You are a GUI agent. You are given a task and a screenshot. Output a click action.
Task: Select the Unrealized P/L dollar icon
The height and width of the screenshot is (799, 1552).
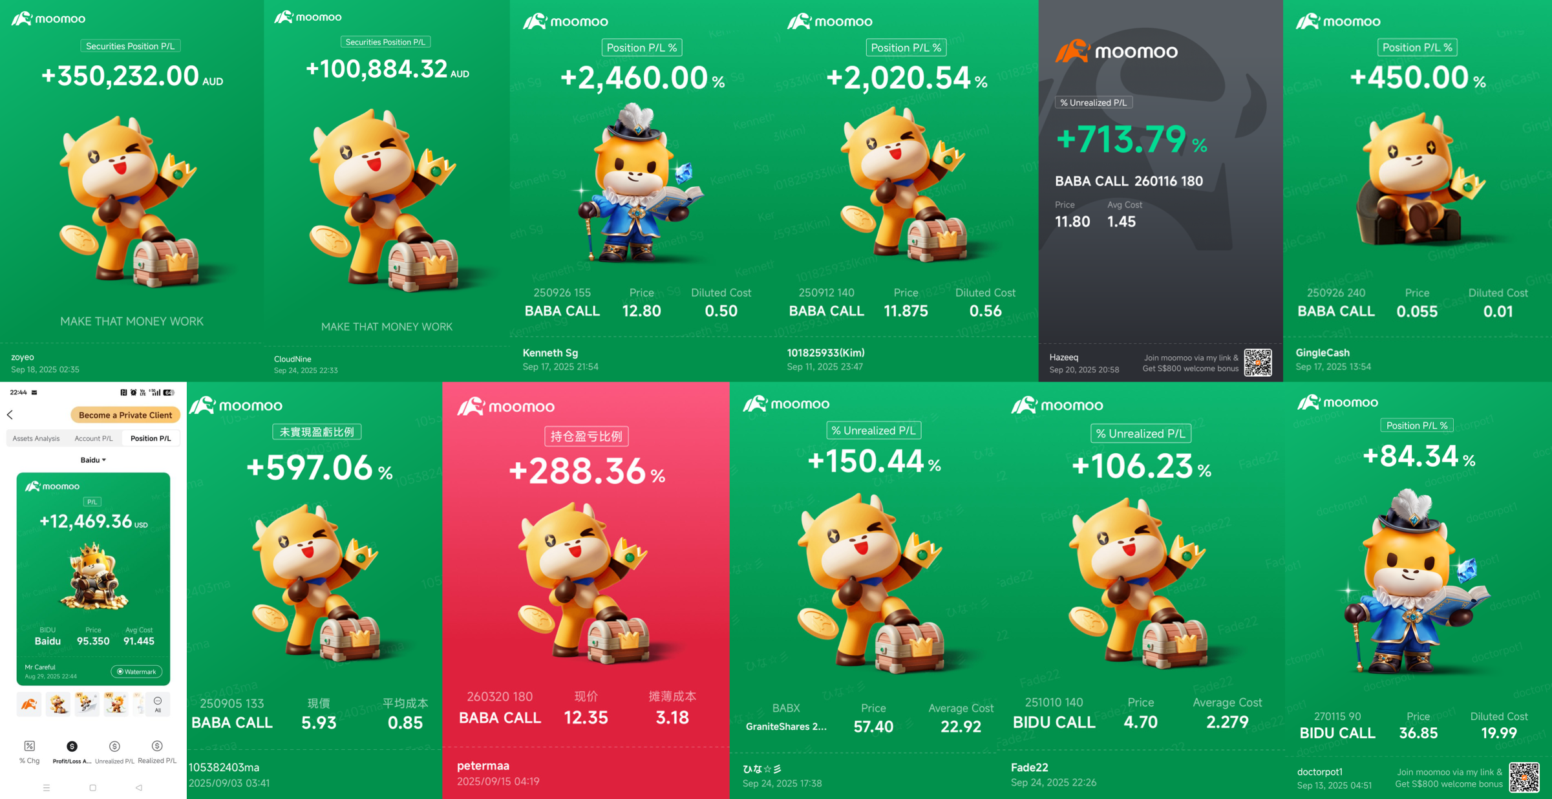pyautogui.click(x=114, y=746)
